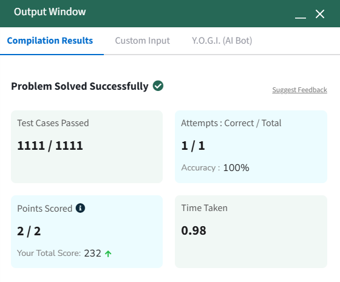
Task: Switch to the Custom Input tab
Action: tap(143, 41)
